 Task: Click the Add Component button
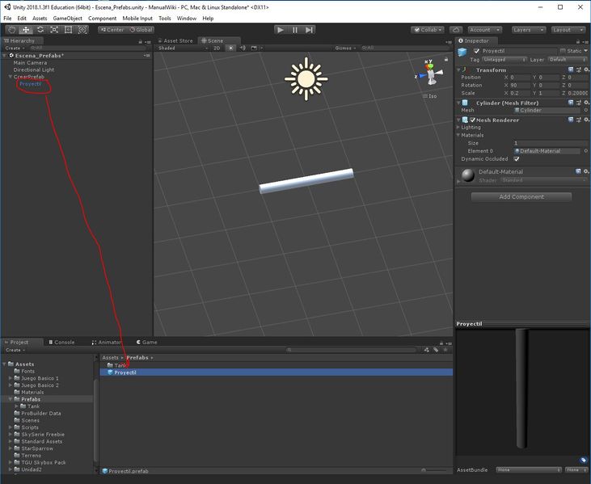[x=521, y=196]
